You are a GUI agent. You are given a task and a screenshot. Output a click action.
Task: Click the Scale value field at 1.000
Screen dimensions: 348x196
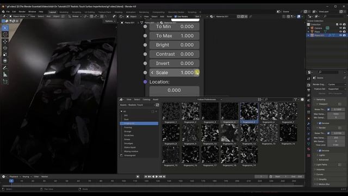pyautogui.click(x=175, y=72)
